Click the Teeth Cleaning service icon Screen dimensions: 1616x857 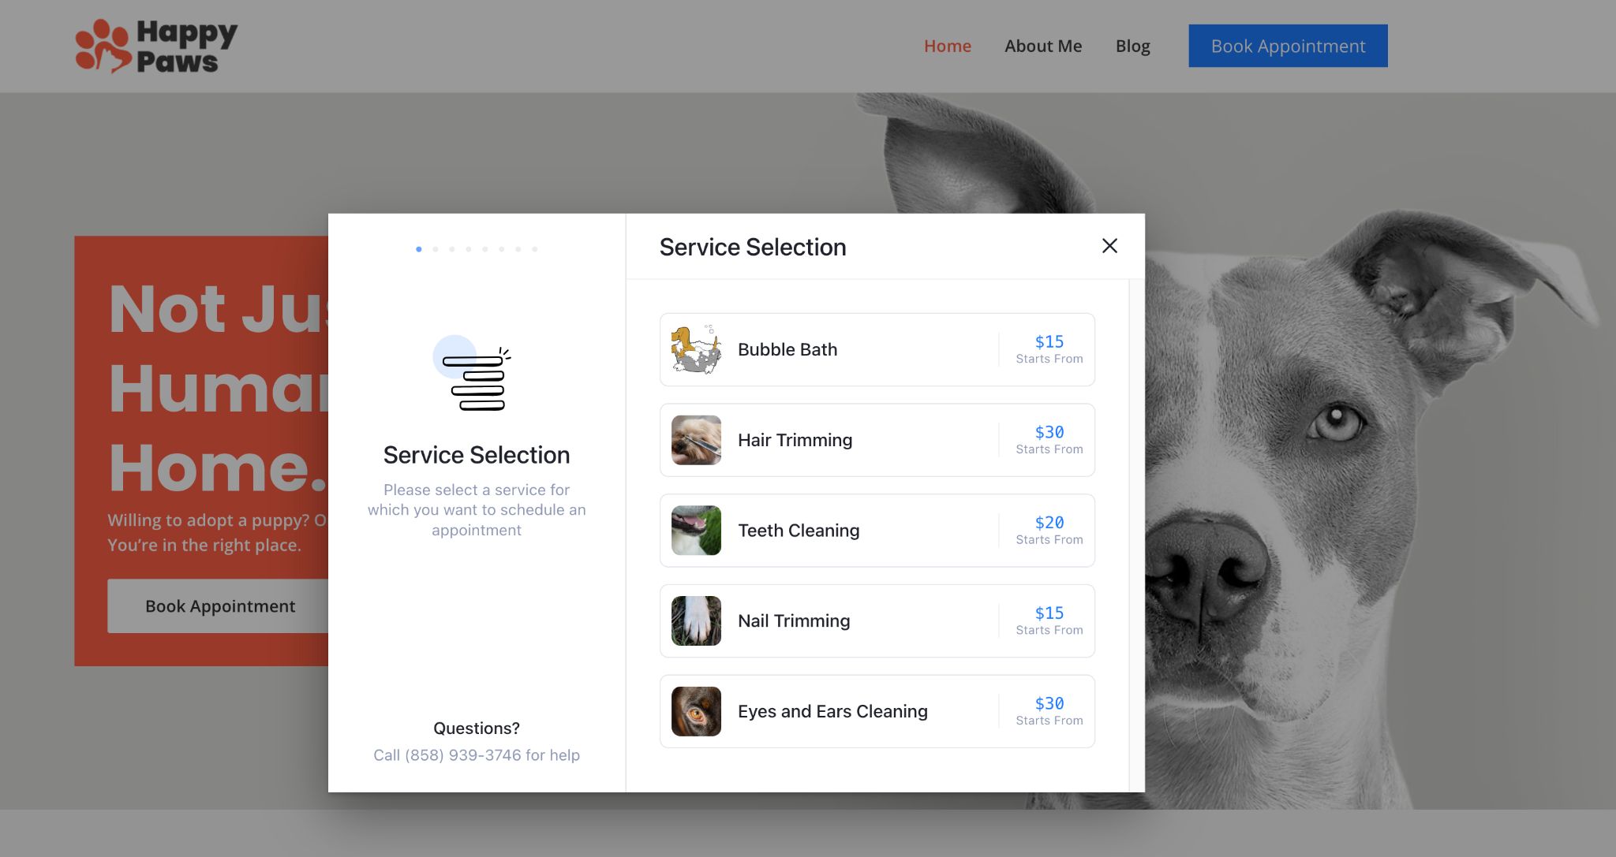(694, 529)
